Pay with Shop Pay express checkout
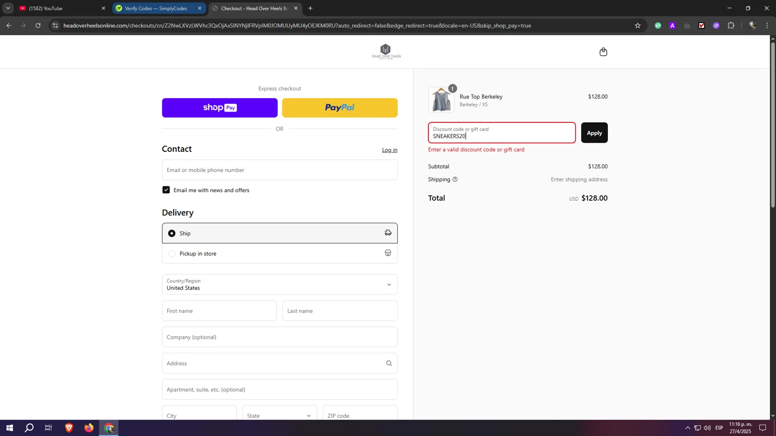The height and width of the screenshot is (436, 776). pyautogui.click(x=220, y=107)
